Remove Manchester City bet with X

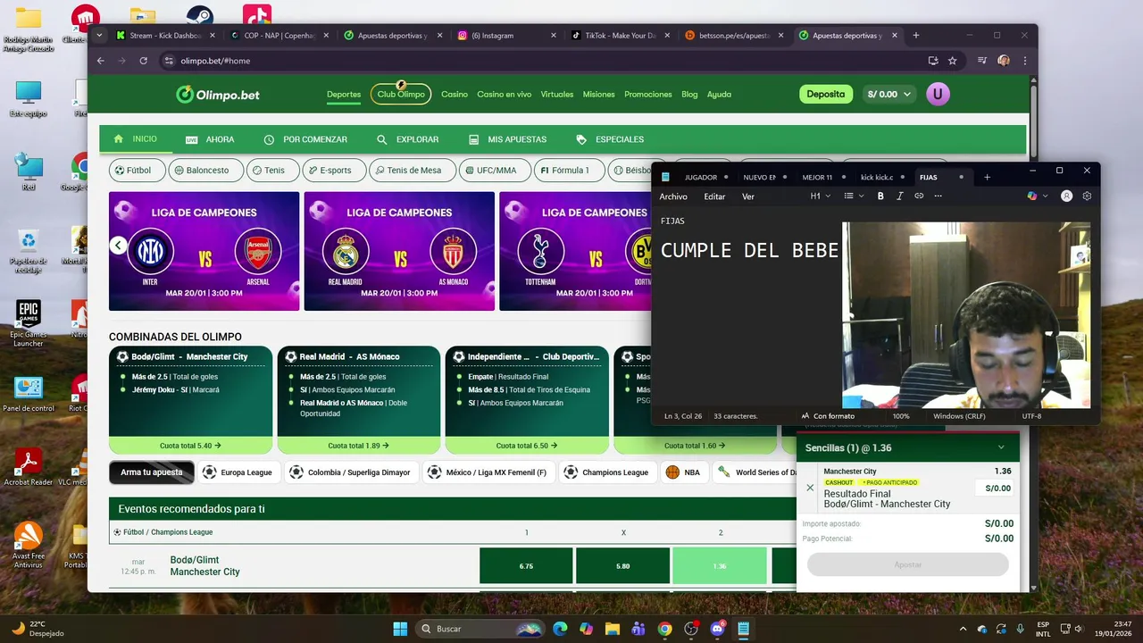810,488
